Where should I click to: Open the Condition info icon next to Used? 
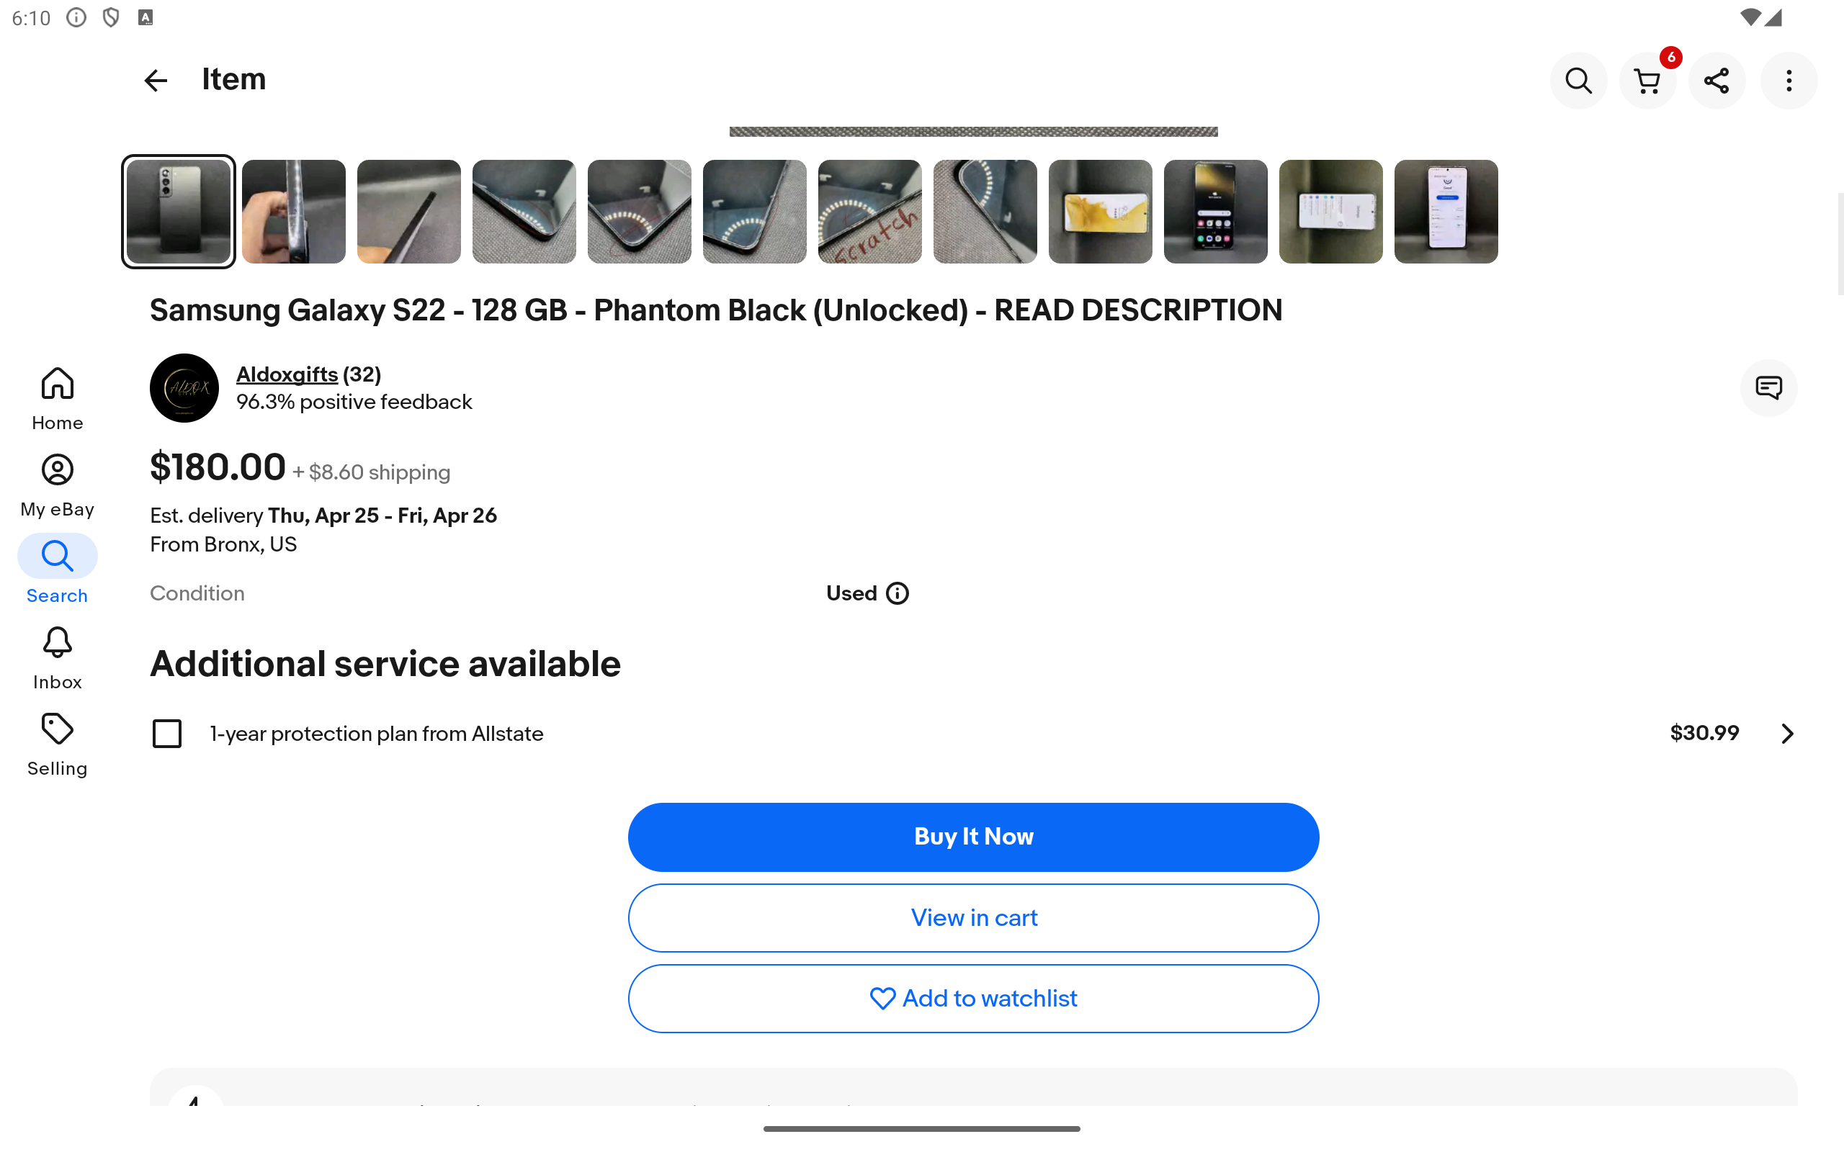coord(898,593)
